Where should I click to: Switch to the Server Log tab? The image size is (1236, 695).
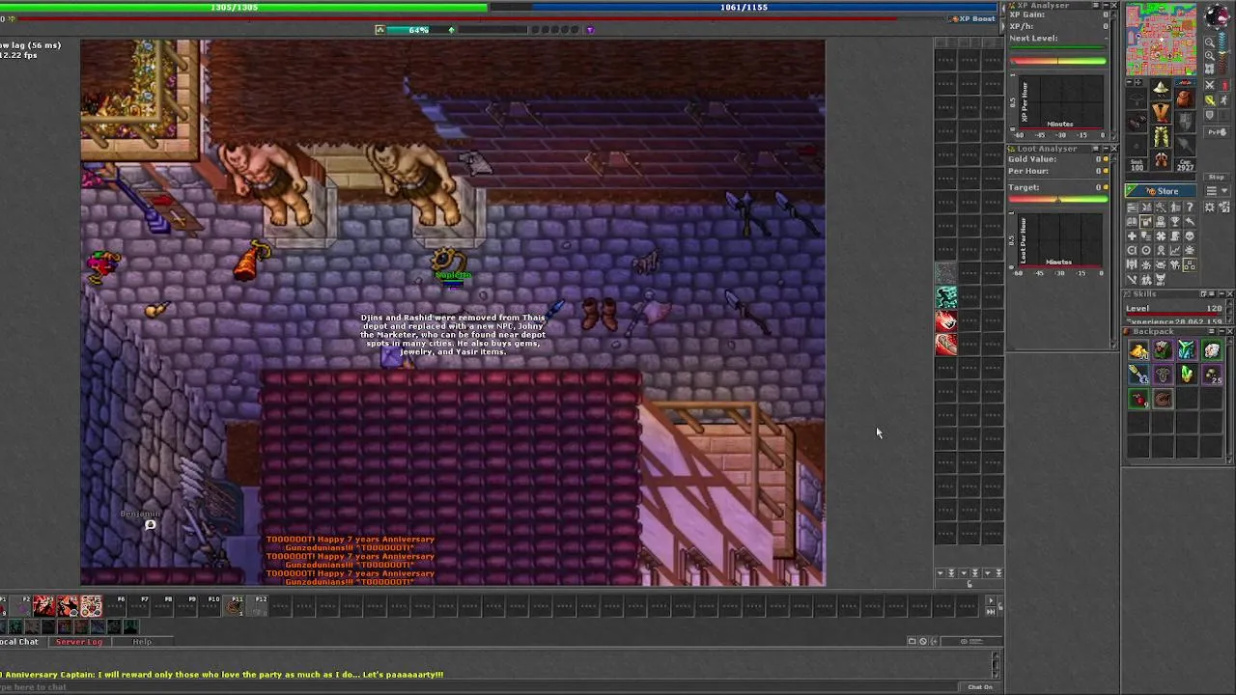[79, 642]
